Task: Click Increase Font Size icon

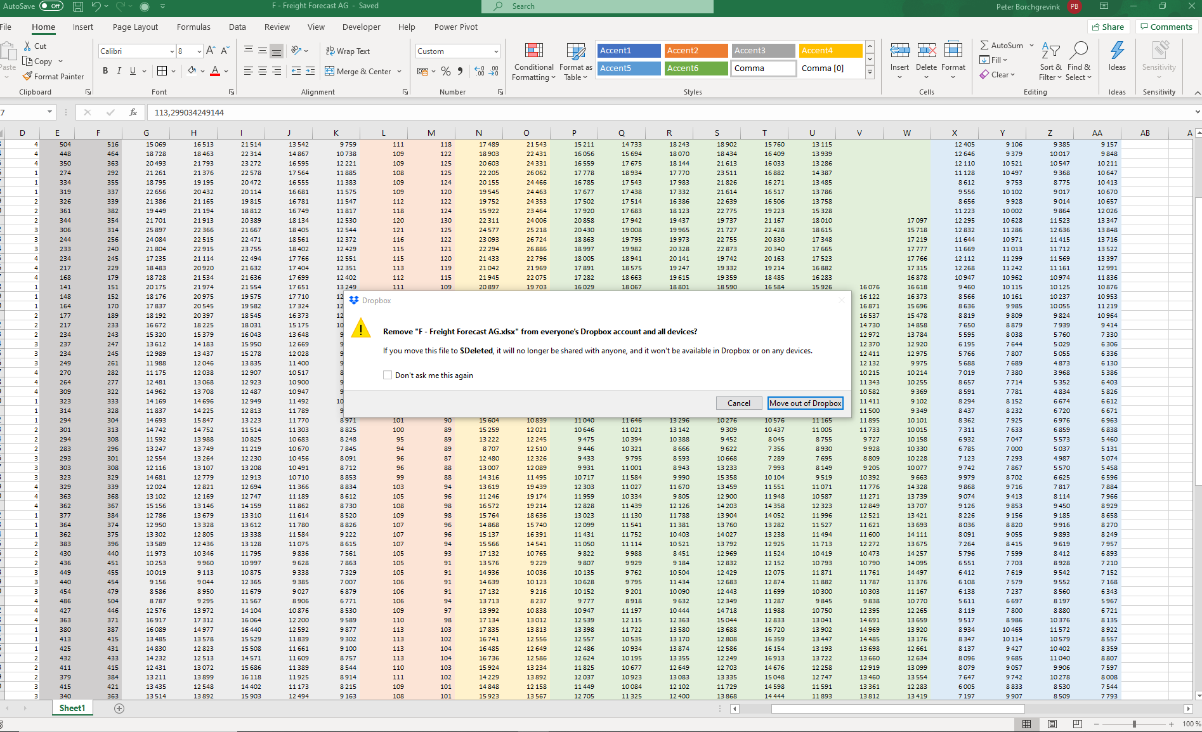Action: pyautogui.click(x=211, y=51)
